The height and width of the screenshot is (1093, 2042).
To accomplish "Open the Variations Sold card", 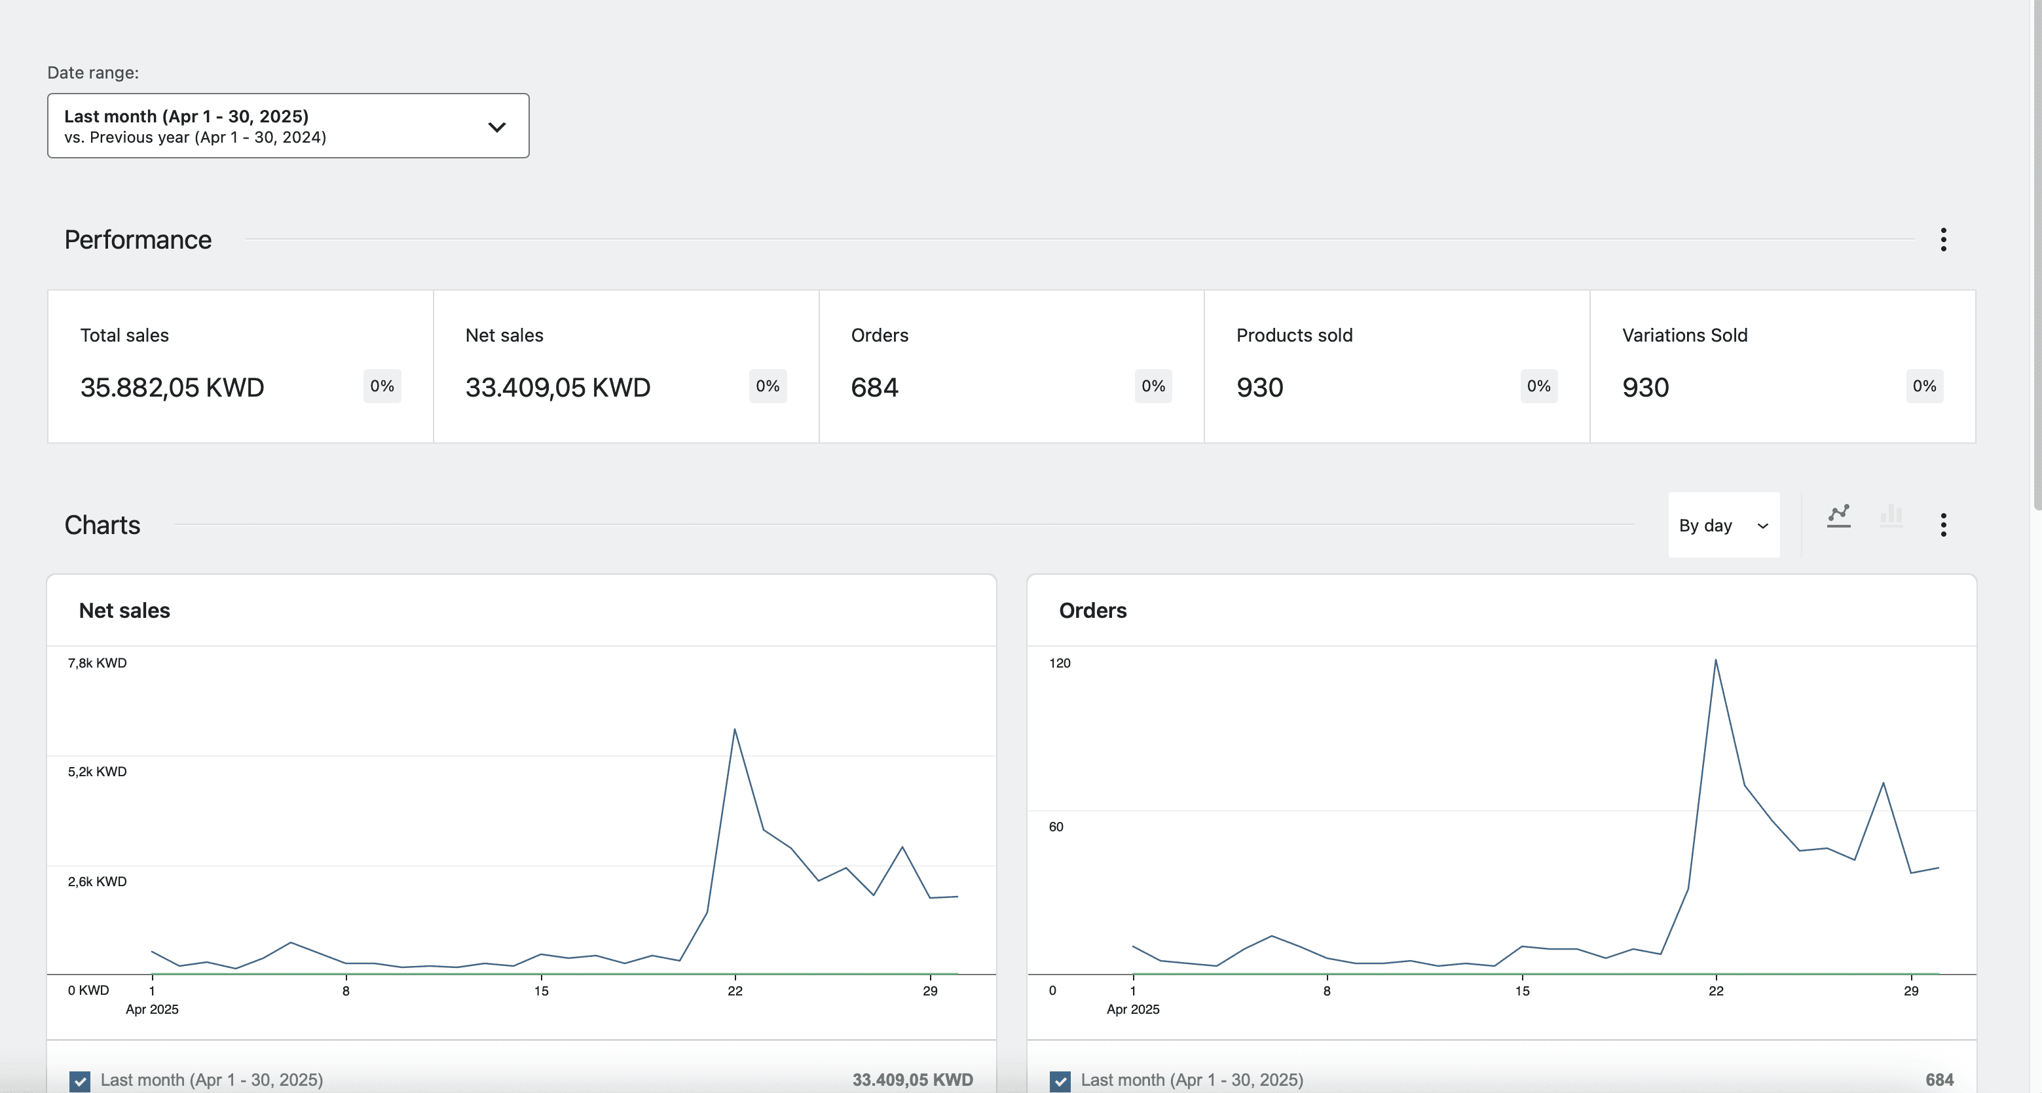I will click(1782, 366).
